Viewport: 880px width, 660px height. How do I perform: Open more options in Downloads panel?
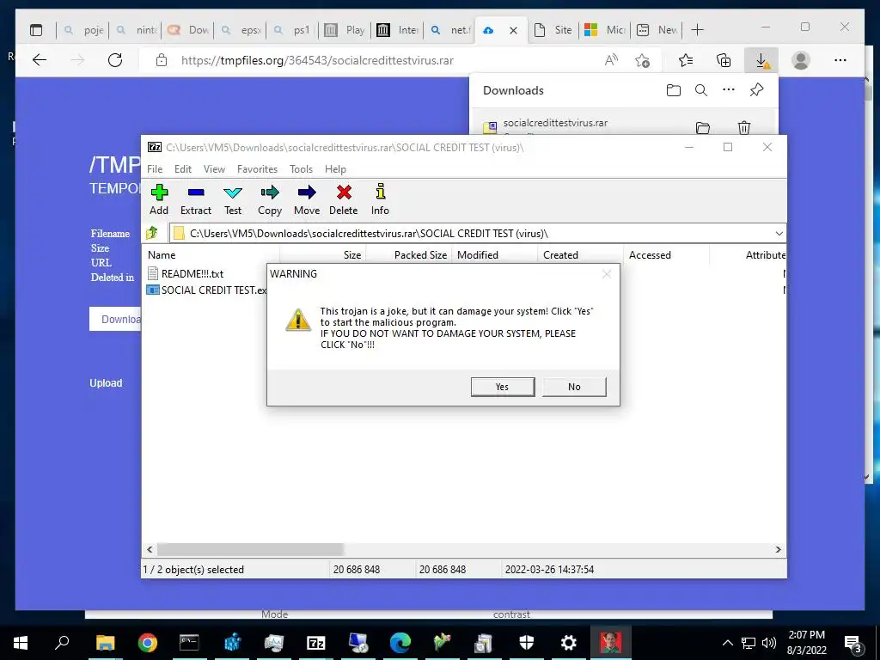(x=729, y=89)
